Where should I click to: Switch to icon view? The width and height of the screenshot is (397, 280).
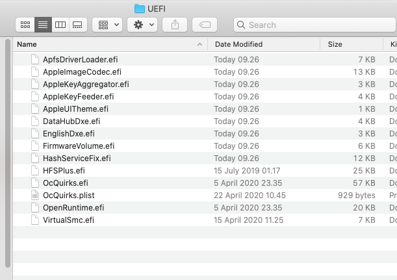click(x=25, y=25)
